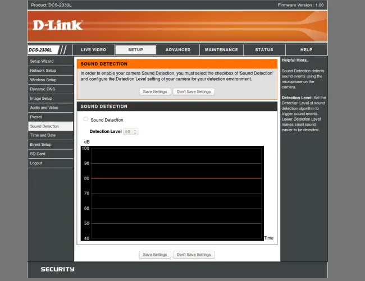The width and height of the screenshot is (365, 281).
Task: Open the Preset sidebar item
Action: click(x=51, y=117)
